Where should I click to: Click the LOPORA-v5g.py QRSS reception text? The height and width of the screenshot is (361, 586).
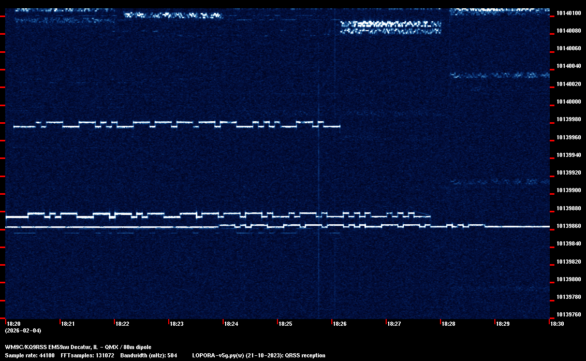pos(258,355)
